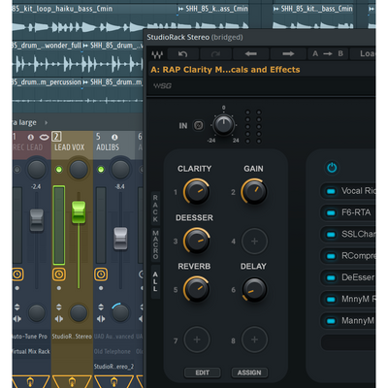The image size is (388, 388).
Task: Copy setup A to B
Action: [328, 54]
